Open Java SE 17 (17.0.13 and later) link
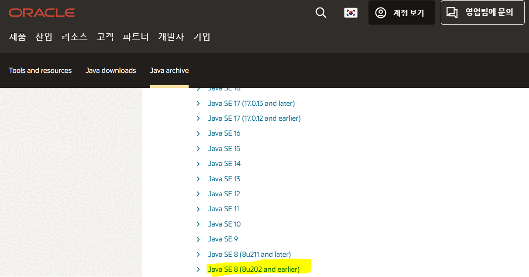 click(x=251, y=103)
